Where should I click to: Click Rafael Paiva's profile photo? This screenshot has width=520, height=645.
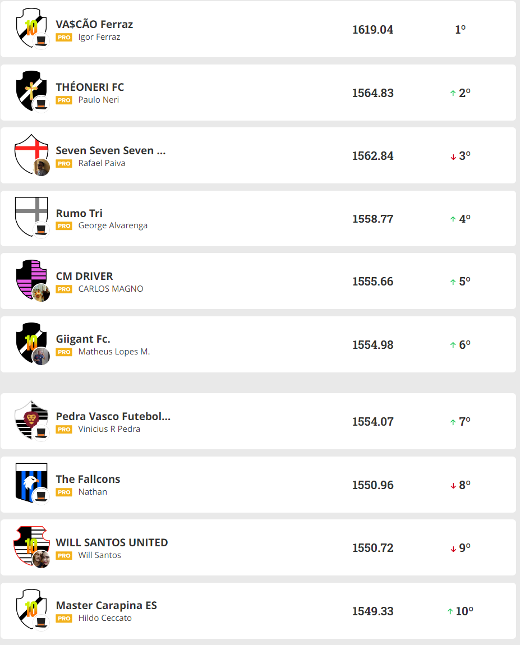click(42, 167)
